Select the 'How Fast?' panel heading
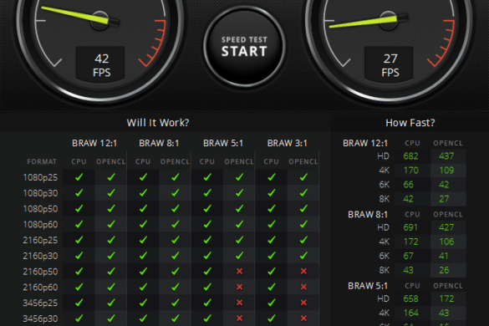 pos(410,123)
